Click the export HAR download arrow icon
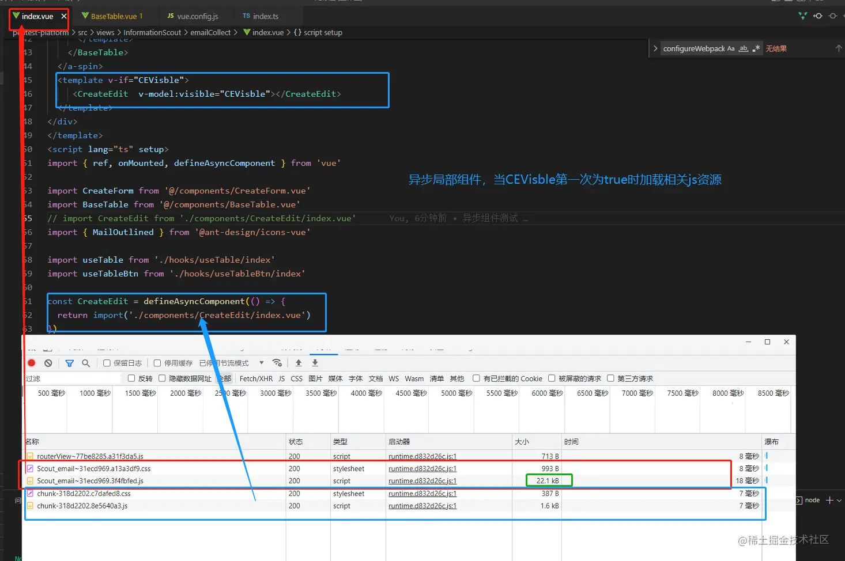The width and height of the screenshot is (845, 561). (x=315, y=363)
